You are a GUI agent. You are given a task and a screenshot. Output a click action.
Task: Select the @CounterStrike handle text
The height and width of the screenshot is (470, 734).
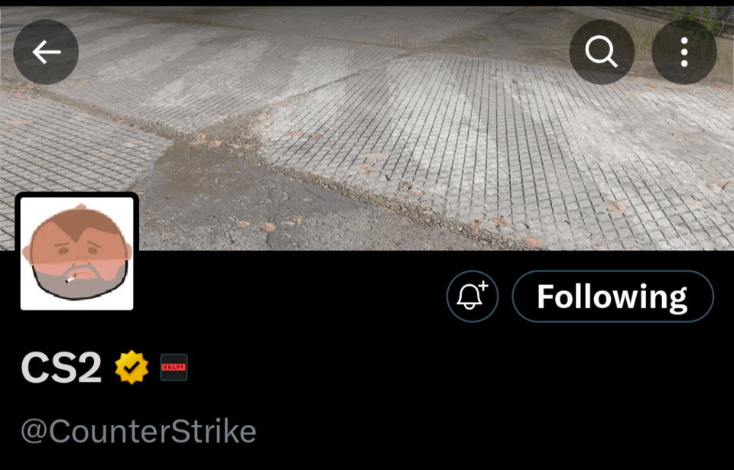click(138, 431)
